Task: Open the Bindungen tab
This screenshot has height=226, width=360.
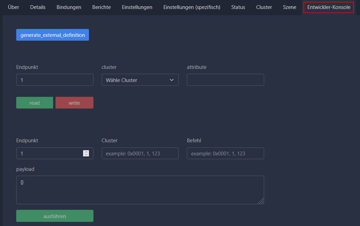Action: pos(69,7)
